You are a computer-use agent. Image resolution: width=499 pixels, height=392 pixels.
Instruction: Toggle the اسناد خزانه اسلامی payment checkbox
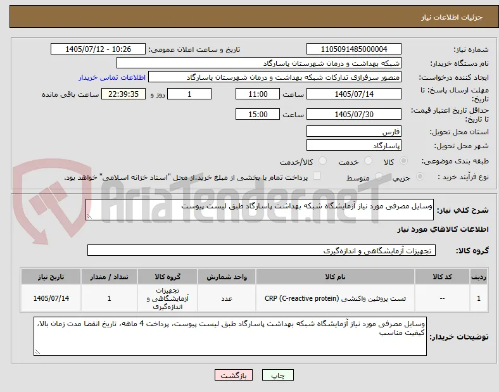click(317, 176)
